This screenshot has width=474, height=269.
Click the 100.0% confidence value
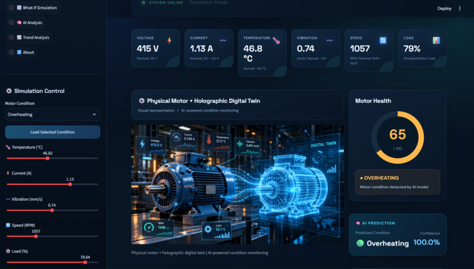click(x=426, y=243)
